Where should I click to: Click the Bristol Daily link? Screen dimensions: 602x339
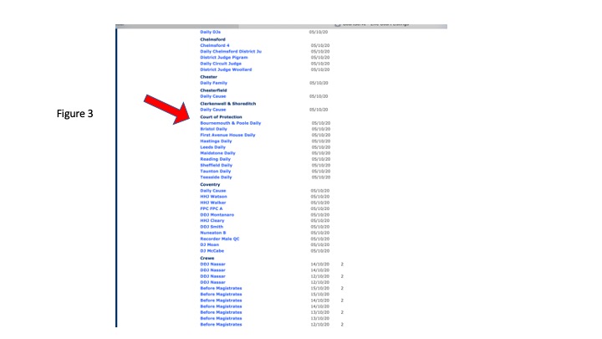point(213,129)
